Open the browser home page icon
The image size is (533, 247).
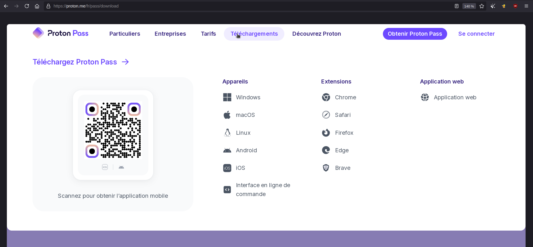coord(37,6)
